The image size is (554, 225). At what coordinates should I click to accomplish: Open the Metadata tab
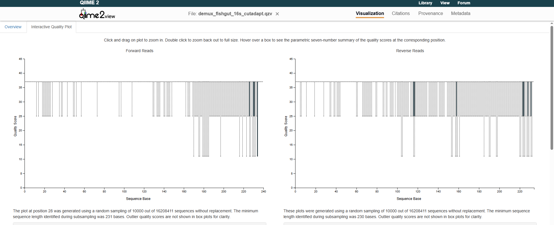461,14
